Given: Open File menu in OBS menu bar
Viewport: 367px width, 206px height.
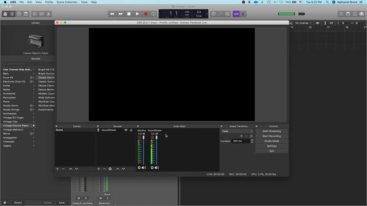Looking at the screenshot, I should (22, 2).
